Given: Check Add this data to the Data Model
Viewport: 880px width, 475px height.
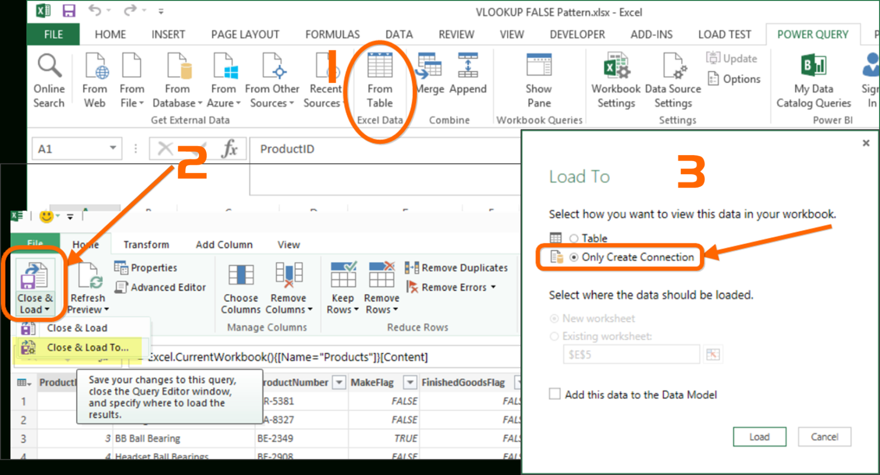Looking at the screenshot, I should click(554, 394).
